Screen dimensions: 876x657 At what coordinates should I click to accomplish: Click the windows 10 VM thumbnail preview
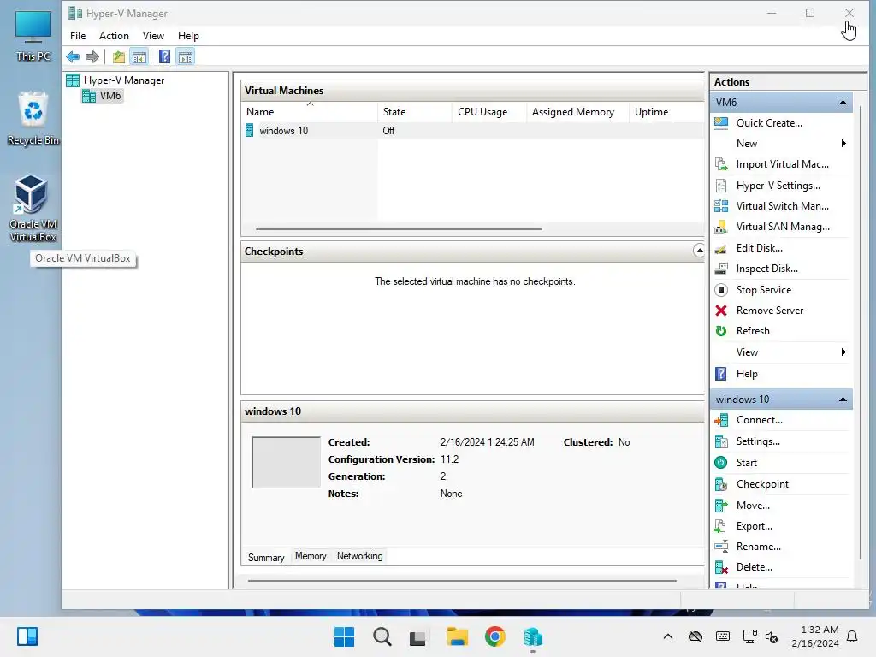coord(286,463)
